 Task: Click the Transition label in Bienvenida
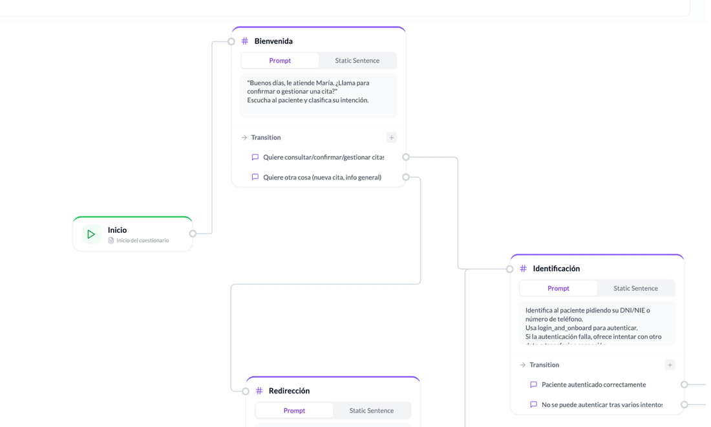[266, 138]
